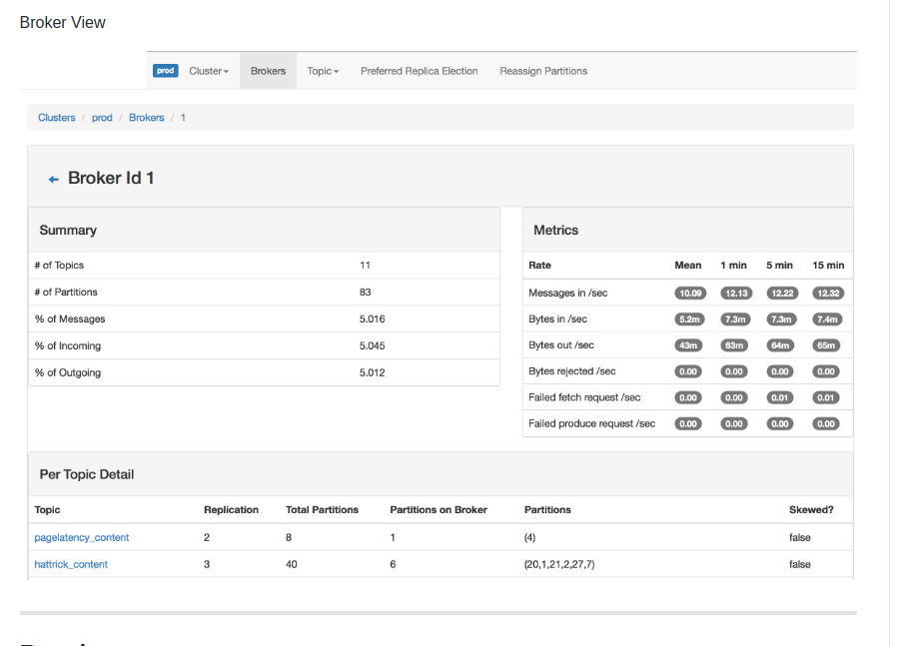Click Bytes out 5 min badge 64m

[780, 345]
